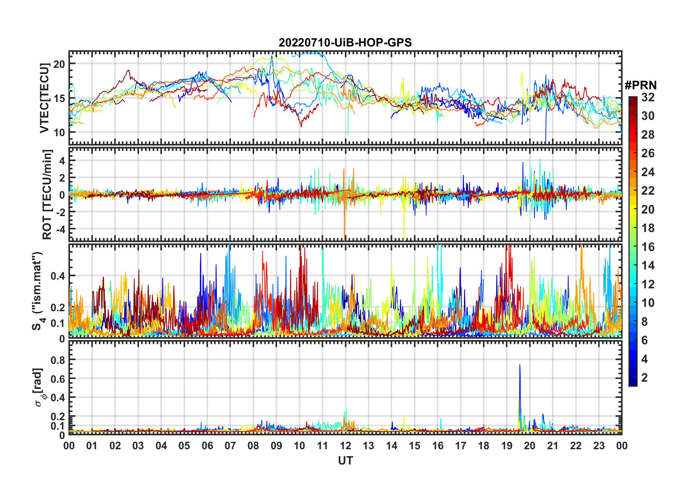691x483 pixels.
Task: Click ROT axis tick label 4
Action: click(62, 161)
